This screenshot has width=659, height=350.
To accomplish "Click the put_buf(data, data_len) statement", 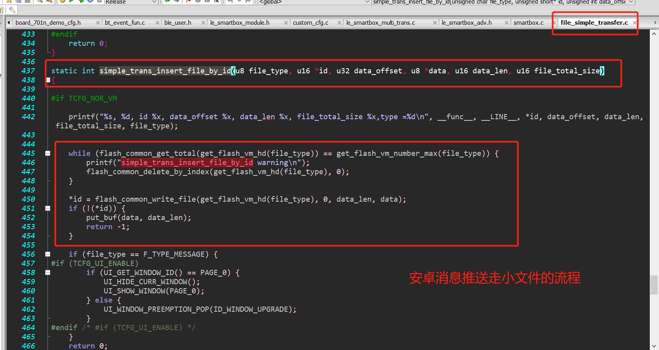I will tap(139, 218).
